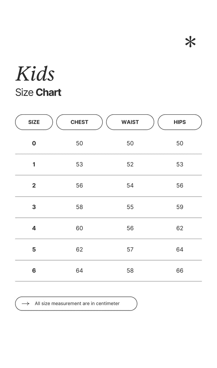Image resolution: width=217 pixels, height=368 pixels.
Task: Click the arrow icon in the measurement note
Action: (x=25, y=304)
